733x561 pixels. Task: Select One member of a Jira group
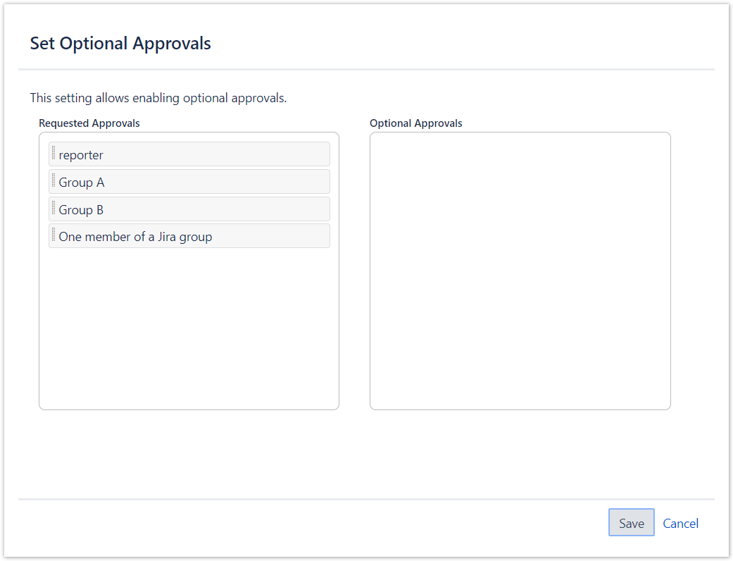pyautogui.click(x=189, y=237)
